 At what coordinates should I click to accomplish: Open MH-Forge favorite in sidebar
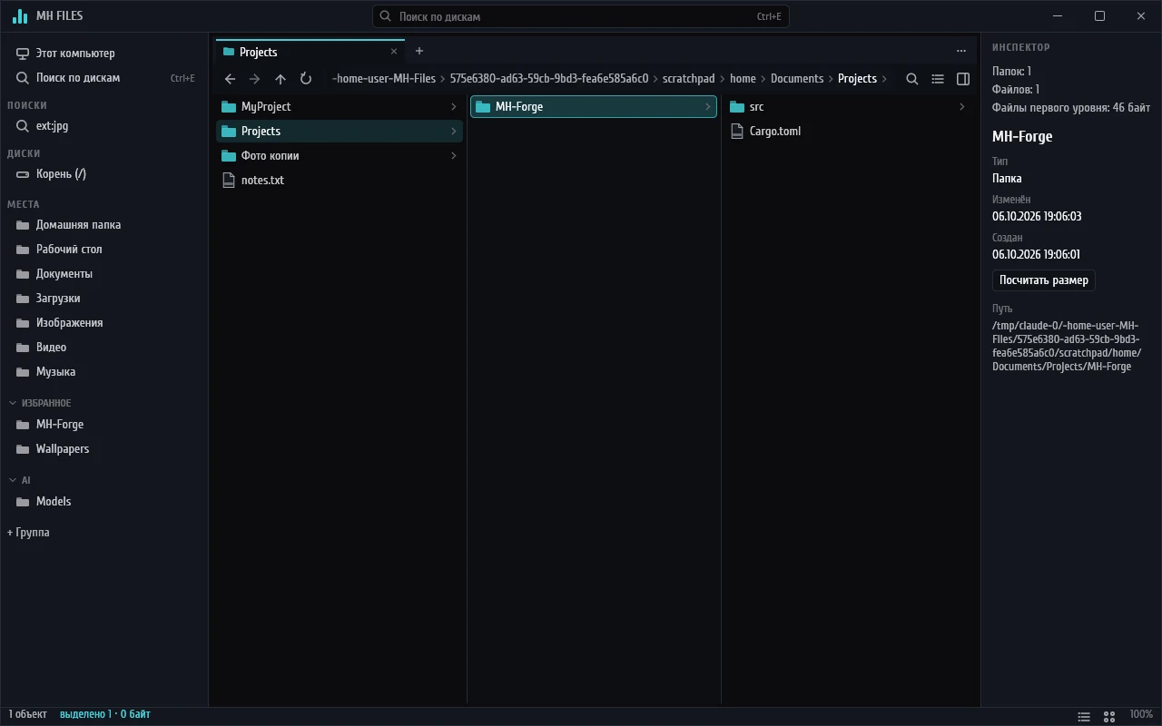click(x=104, y=425)
